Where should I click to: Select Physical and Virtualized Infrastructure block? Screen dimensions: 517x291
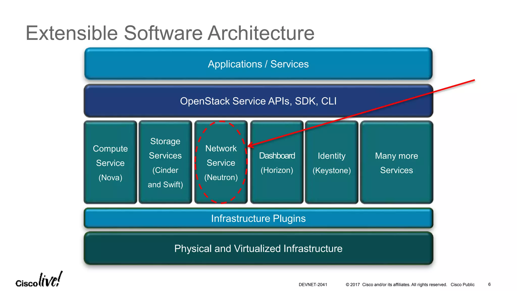click(x=258, y=249)
